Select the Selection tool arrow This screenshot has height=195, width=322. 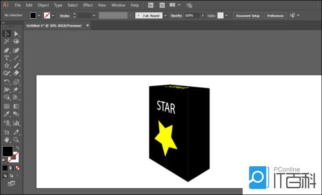tap(7, 34)
